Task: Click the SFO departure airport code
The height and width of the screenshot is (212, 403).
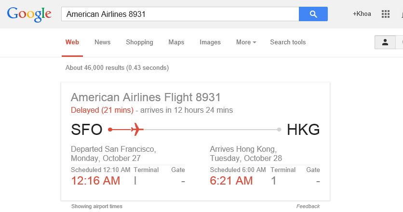Action: click(x=87, y=130)
